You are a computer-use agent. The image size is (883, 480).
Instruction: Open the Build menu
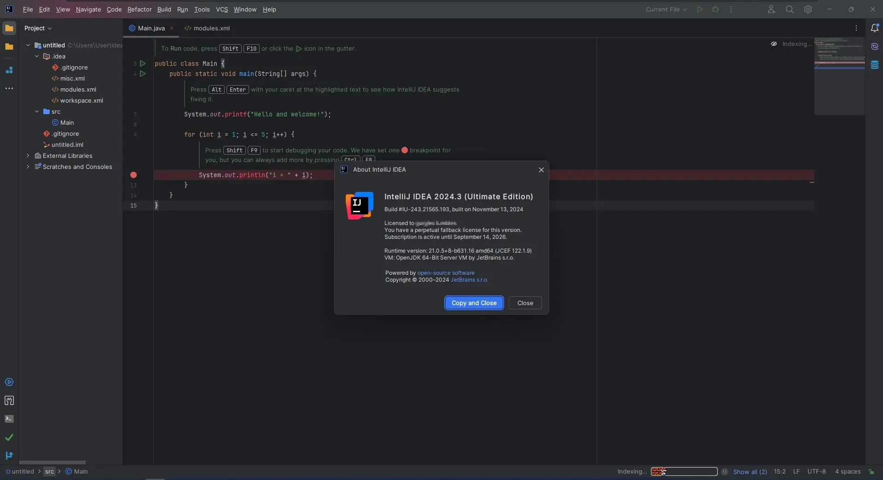coord(164,9)
